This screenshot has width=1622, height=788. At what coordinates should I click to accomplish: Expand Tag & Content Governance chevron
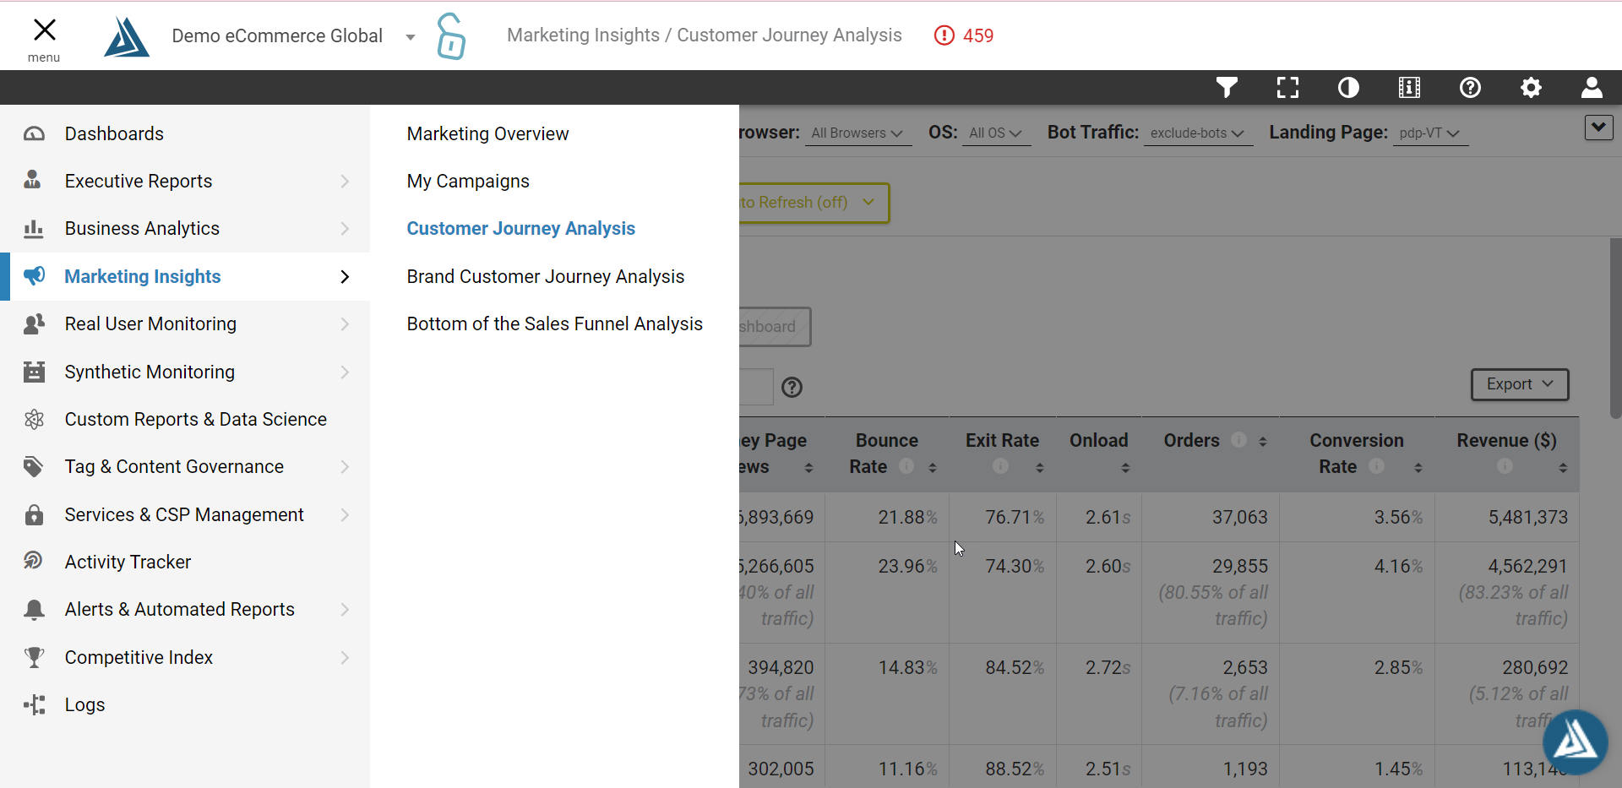345,466
